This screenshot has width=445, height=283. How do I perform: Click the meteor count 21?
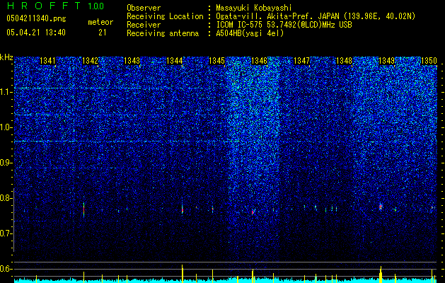pos(103,33)
